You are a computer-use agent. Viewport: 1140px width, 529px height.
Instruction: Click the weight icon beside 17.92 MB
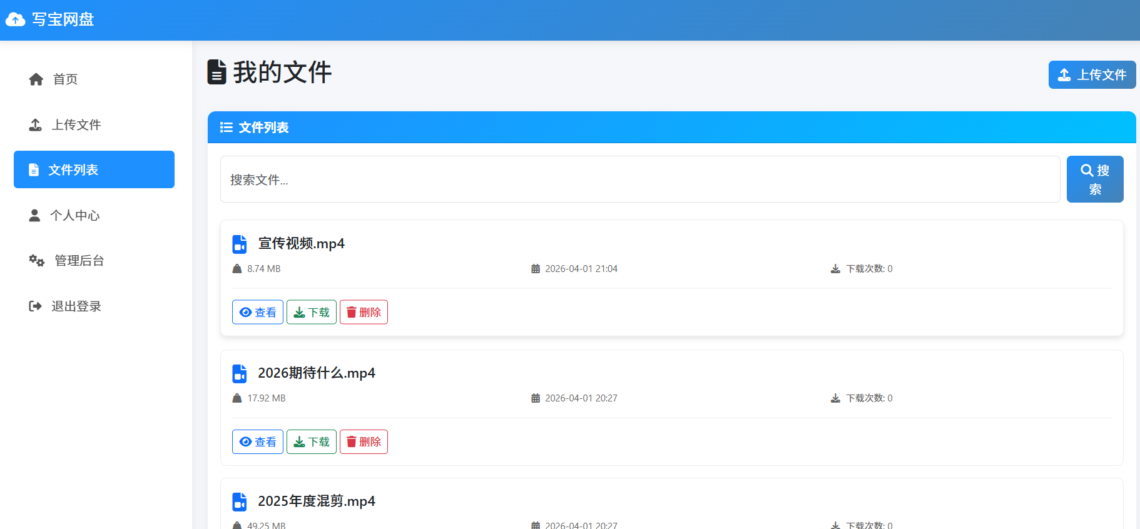point(237,398)
